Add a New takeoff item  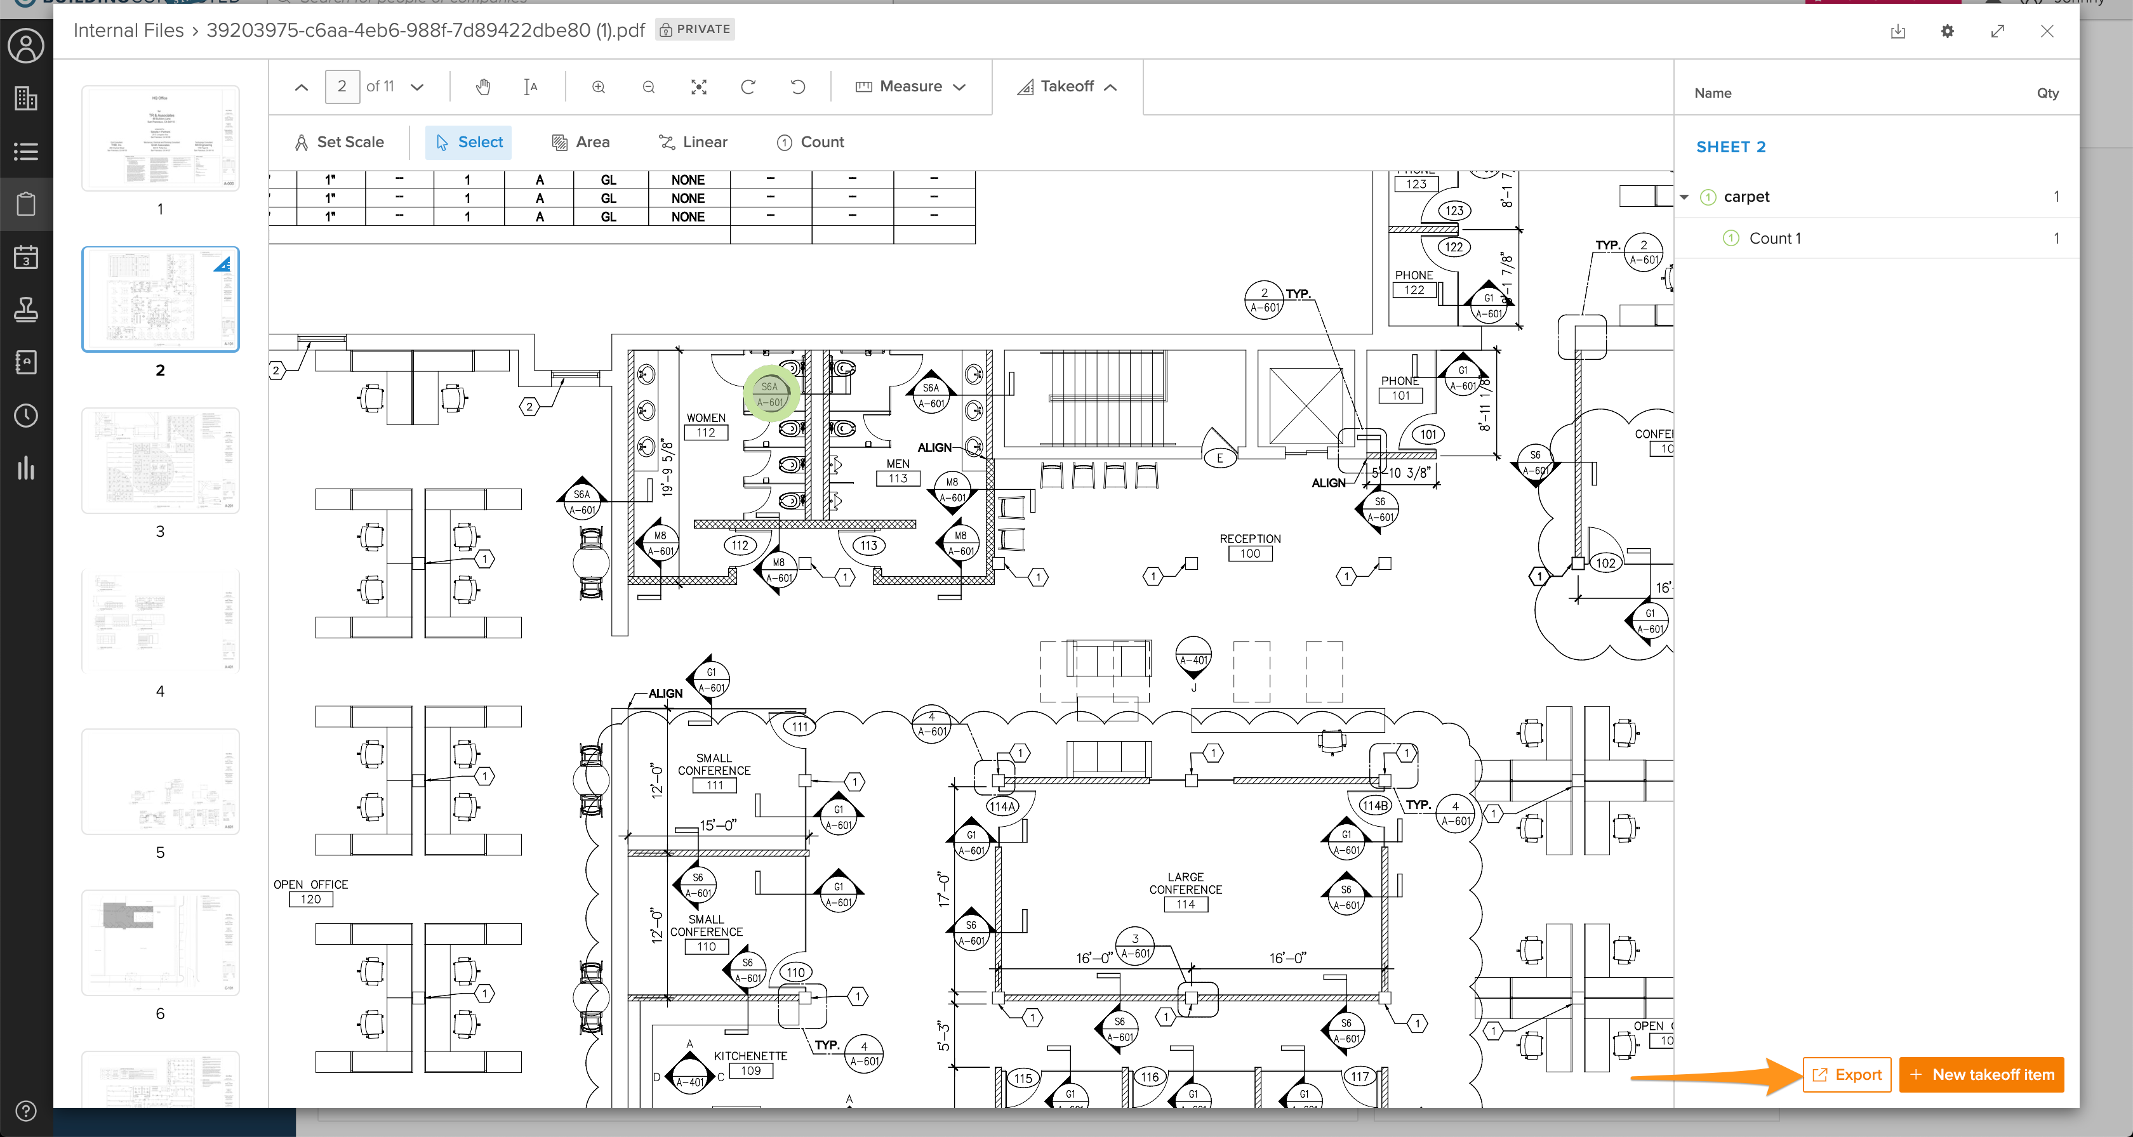pyautogui.click(x=1981, y=1075)
